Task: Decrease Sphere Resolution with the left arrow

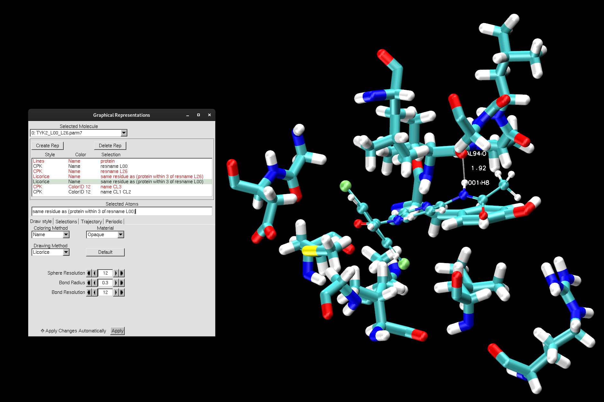Action: tap(95, 273)
